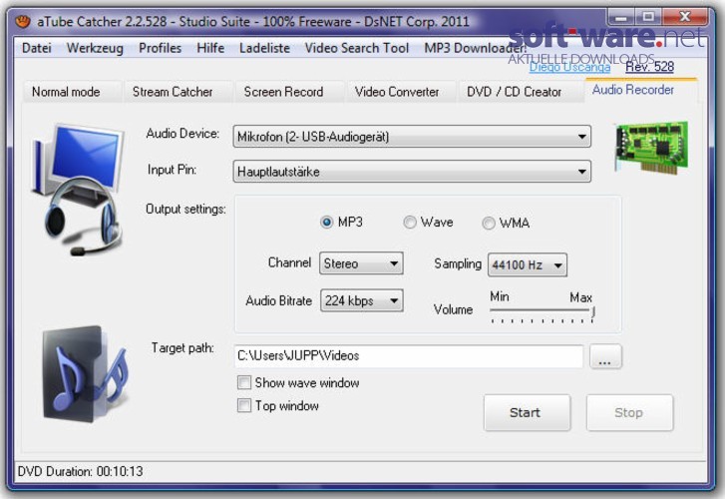Open the Sampling 44100 Hz dropdown
This screenshot has height=499, width=725.
[x=528, y=265]
